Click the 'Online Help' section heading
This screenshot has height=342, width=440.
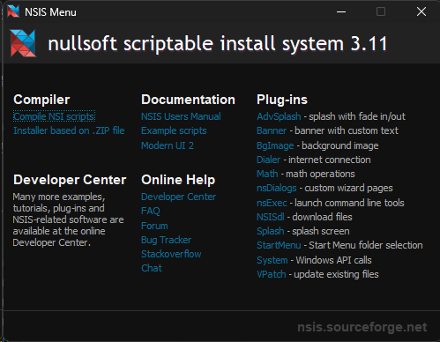click(x=178, y=180)
